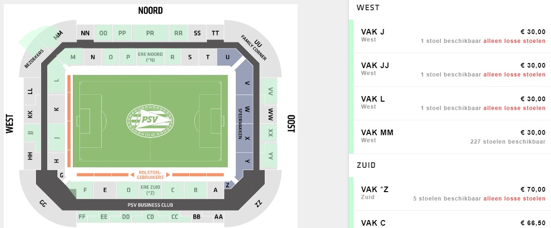Click the orange Rolstoelgebruikers wheelchair area
Viewport: 551px width, 228px height.
click(149, 174)
